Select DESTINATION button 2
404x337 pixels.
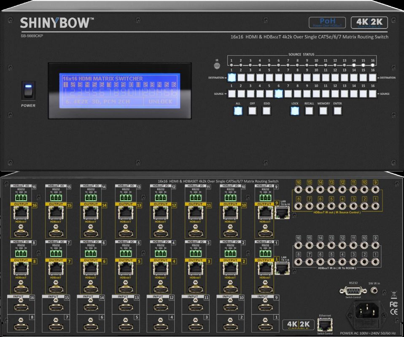241,78
